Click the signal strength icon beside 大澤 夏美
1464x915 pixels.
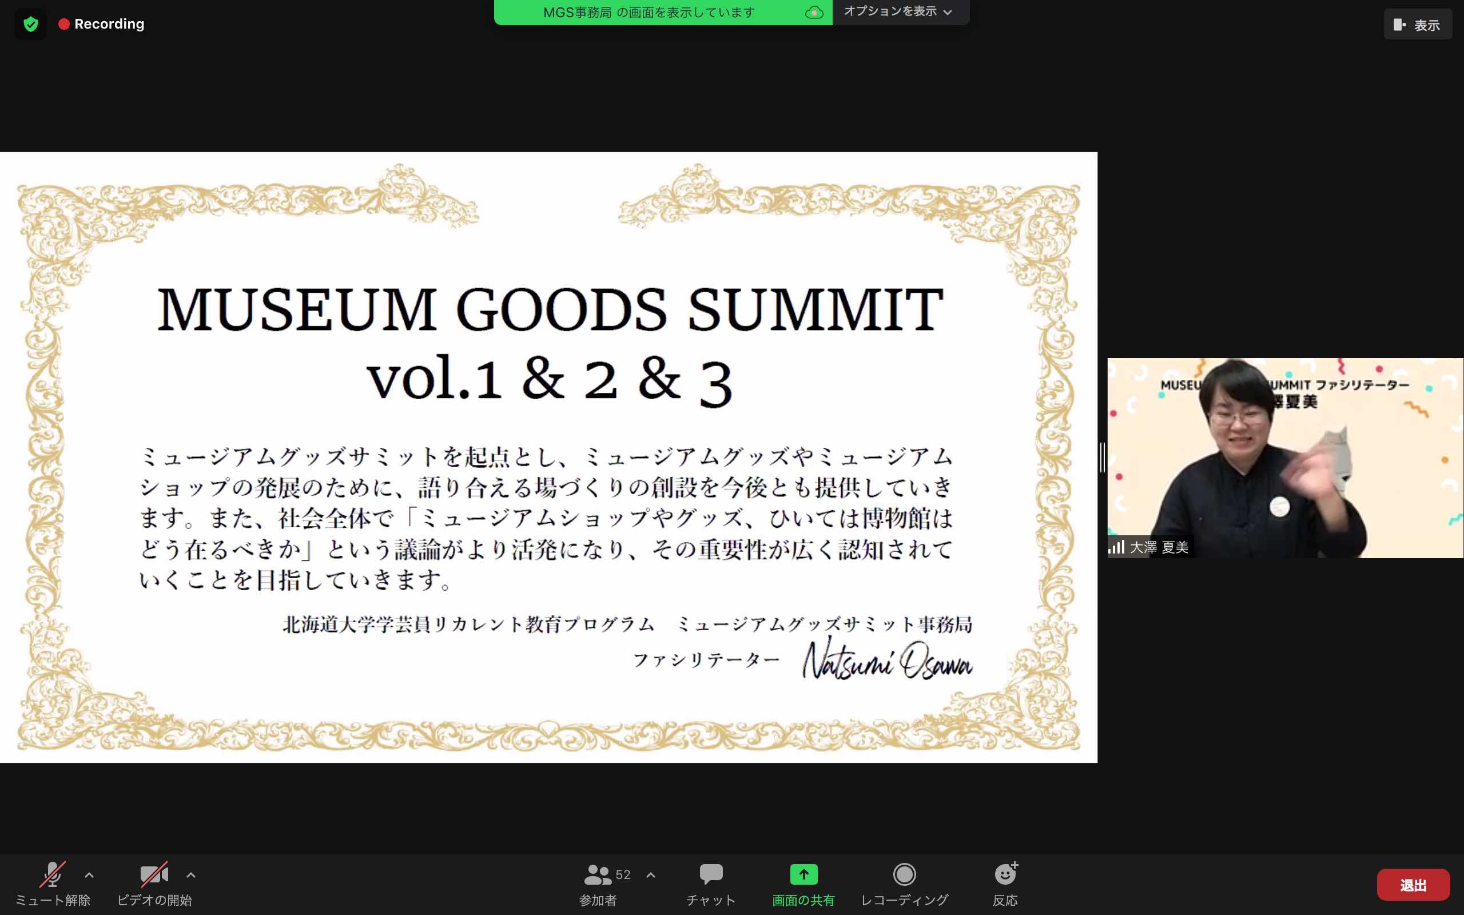tap(1116, 547)
